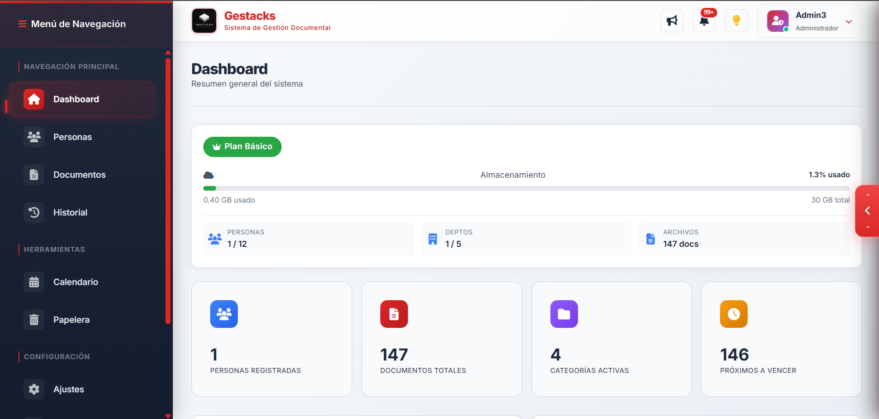
Task: Open Personas Registradas card
Action: click(271, 339)
